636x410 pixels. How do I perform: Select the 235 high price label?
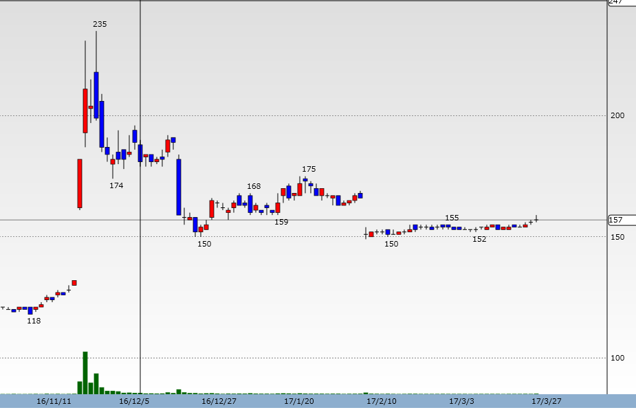[100, 24]
